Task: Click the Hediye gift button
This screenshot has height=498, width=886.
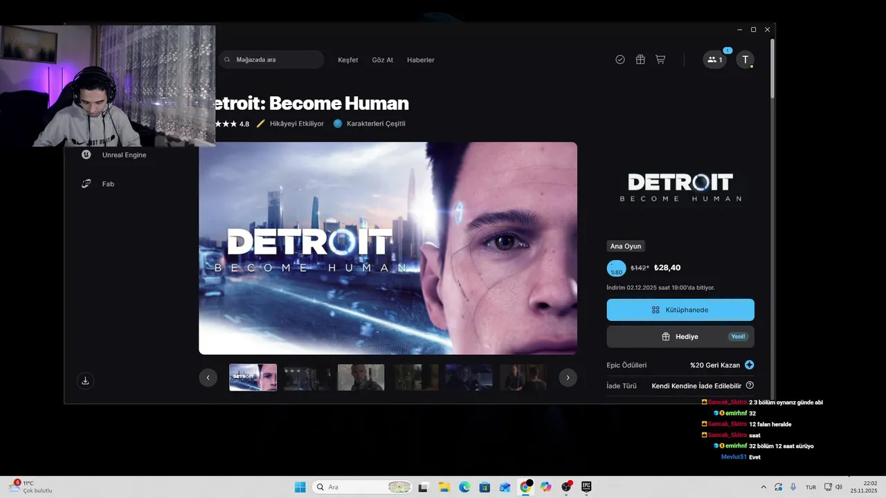Action: [x=680, y=337]
